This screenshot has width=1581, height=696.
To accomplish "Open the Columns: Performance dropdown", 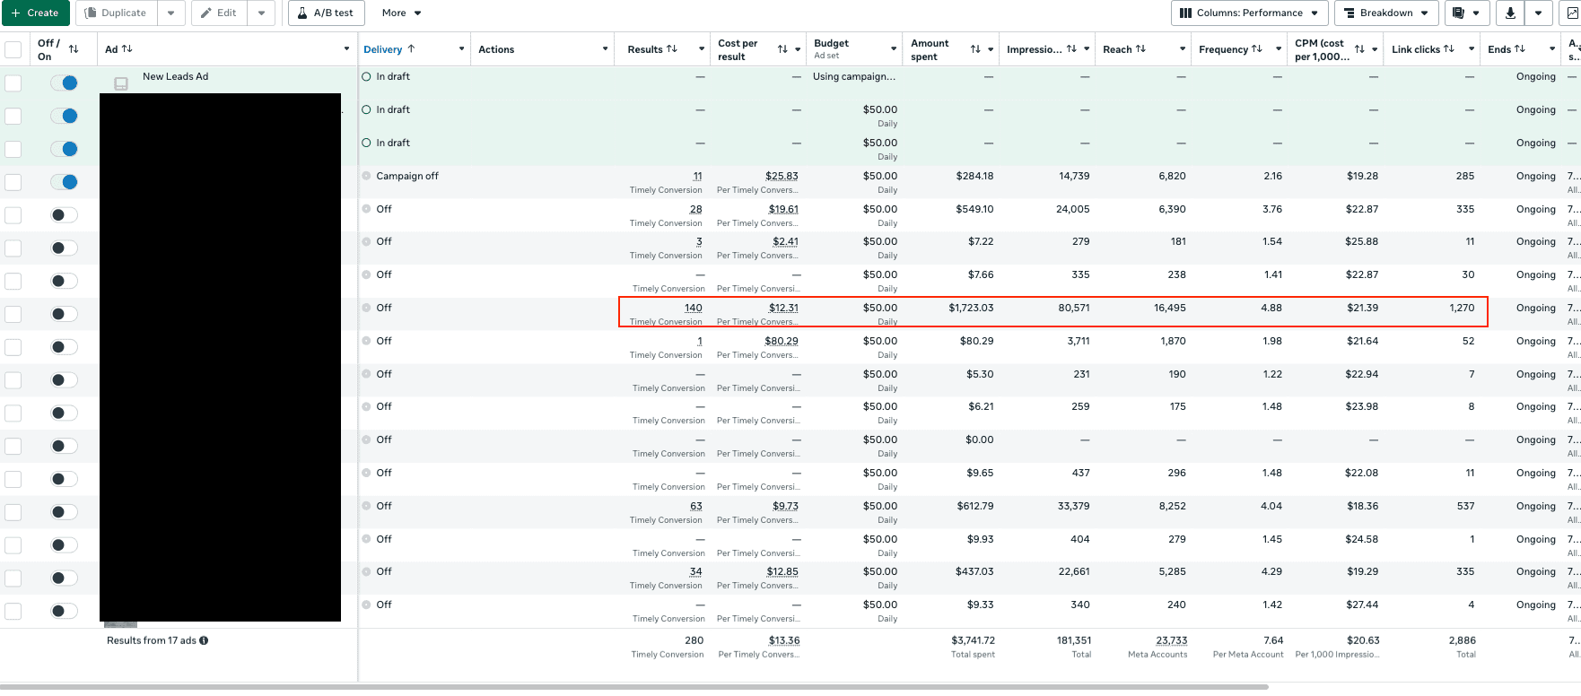I will 1248,13.
